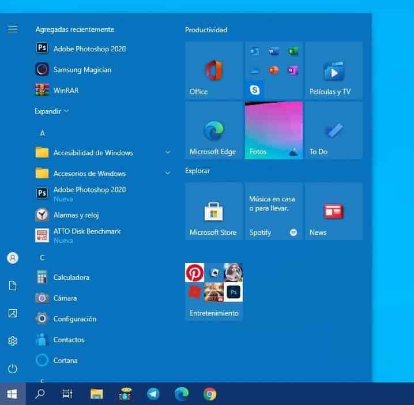The height and width of the screenshot is (405, 414).
Task: Open Search from the taskbar
Action: [x=40, y=394]
